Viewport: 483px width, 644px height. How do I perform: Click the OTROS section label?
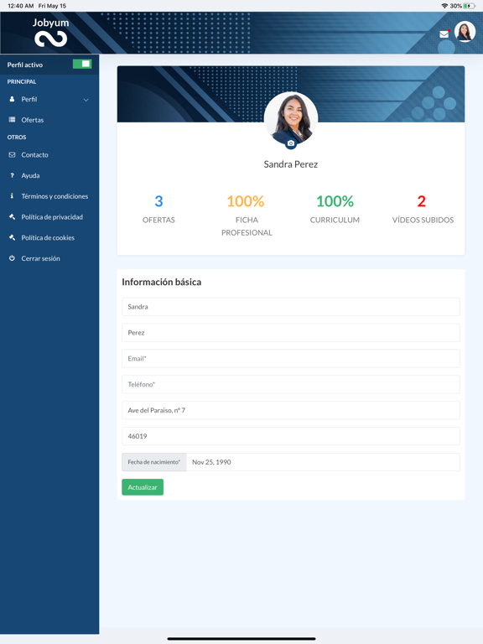[17, 138]
